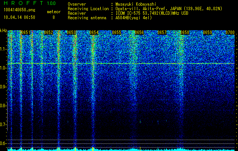This screenshot has width=238, height=151.
Task: Select the filename 1004140650.png
Action: (x=20, y=10)
